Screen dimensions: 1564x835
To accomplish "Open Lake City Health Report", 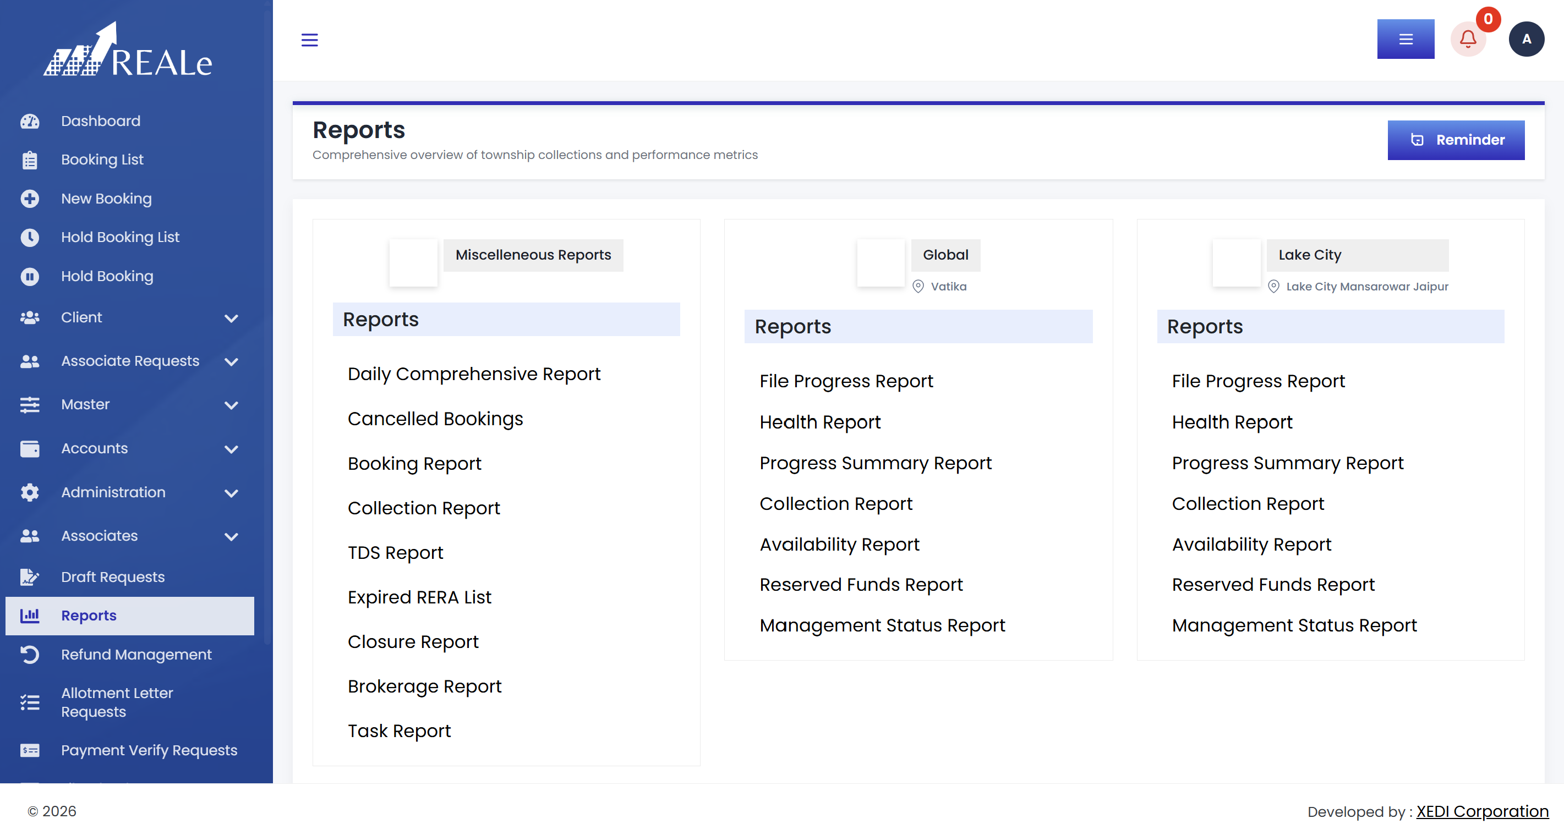I will 1232,422.
